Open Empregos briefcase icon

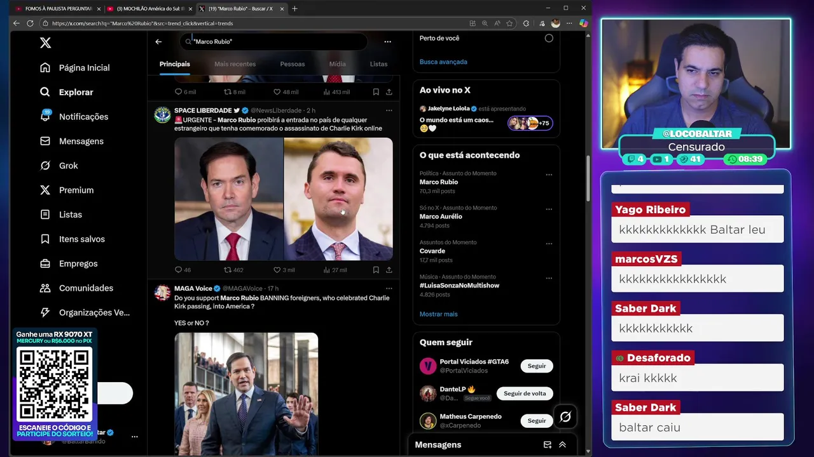(x=45, y=263)
